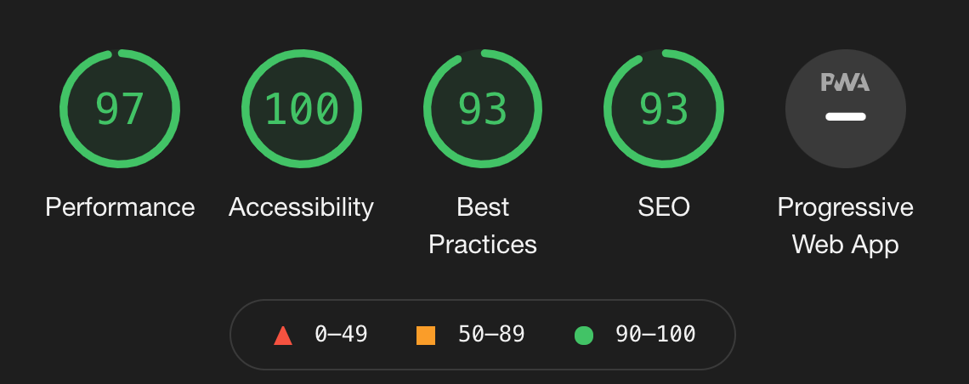Click the white dash inside PWA badge
Screen dimensions: 969x384
[x=846, y=116]
